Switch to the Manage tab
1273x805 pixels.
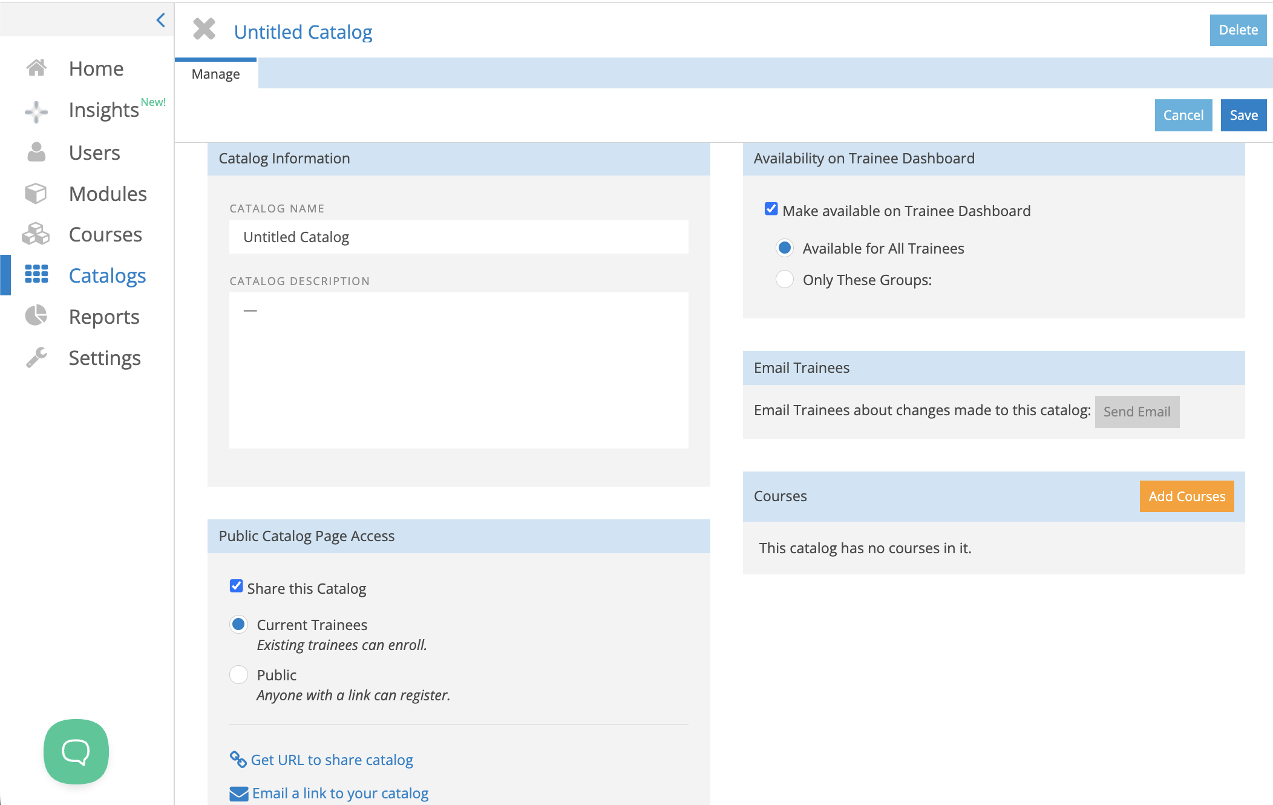pos(216,74)
